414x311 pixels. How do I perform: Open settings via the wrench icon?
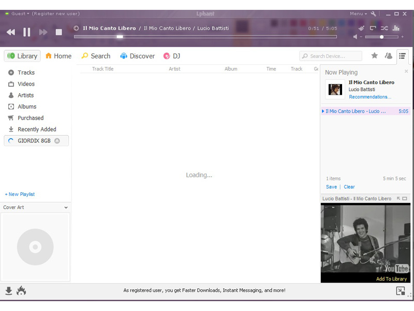374,13
